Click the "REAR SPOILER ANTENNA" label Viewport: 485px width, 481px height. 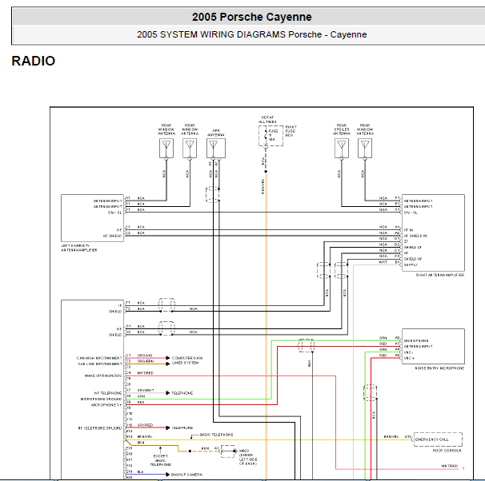tap(342, 129)
